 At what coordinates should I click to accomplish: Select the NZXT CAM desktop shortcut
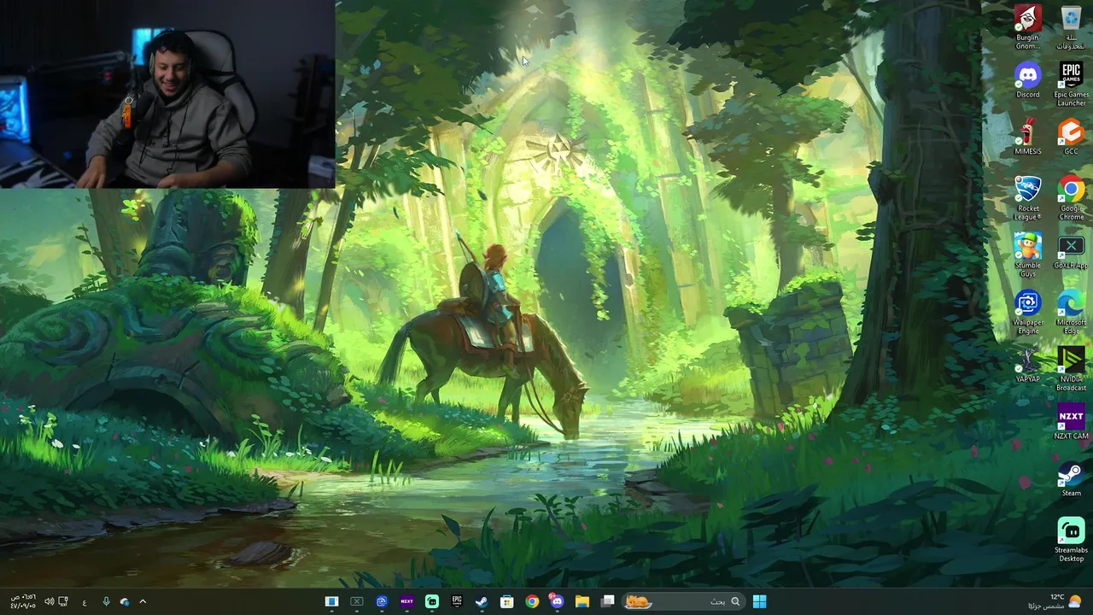(1071, 422)
